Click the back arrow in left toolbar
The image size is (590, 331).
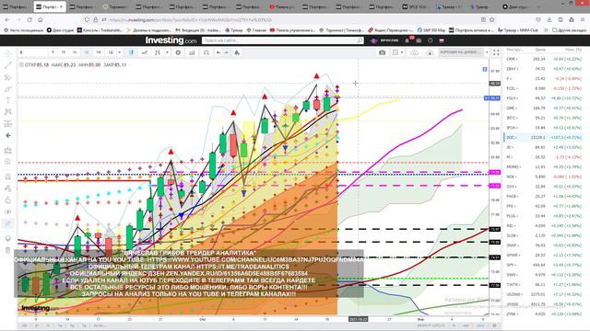pos(8,135)
